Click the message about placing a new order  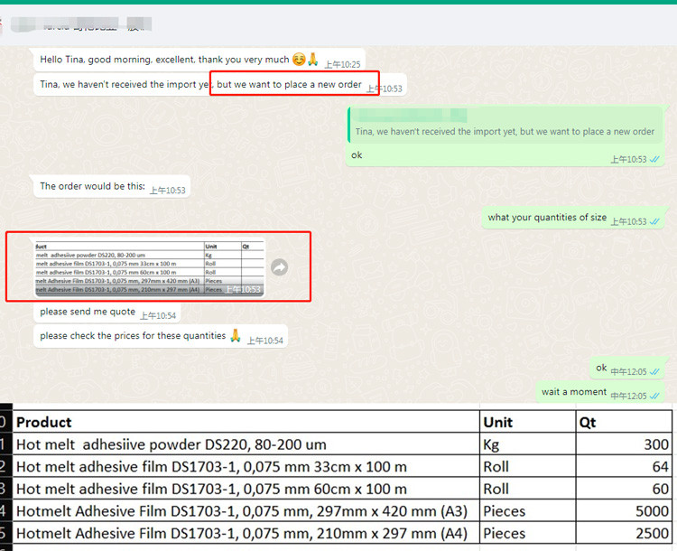coord(220,85)
